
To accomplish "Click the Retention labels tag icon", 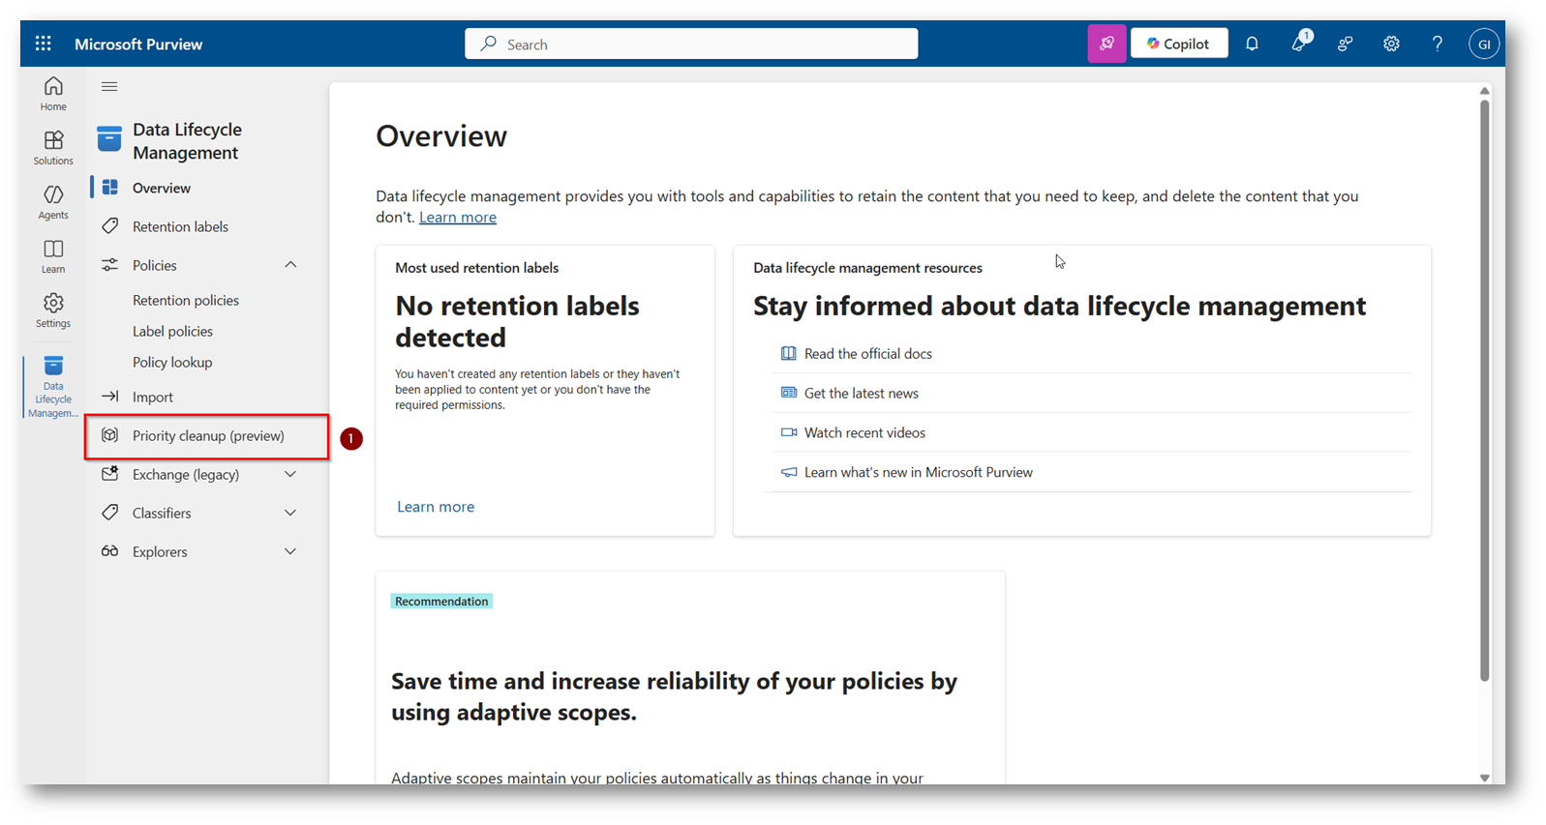I will point(110,225).
